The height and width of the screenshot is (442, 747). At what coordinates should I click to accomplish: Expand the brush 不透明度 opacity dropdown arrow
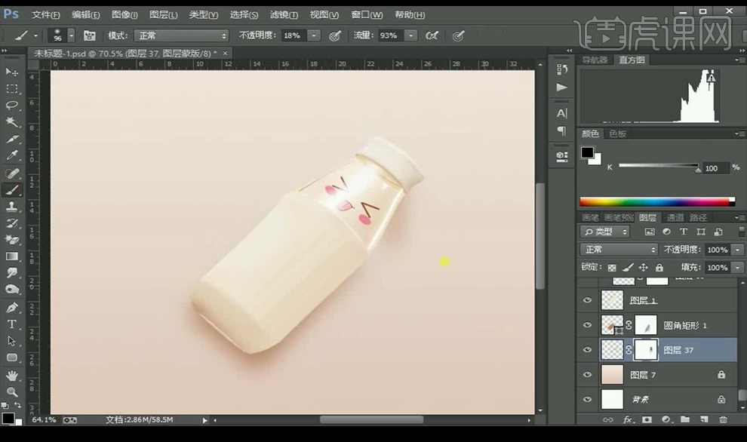click(314, 35)
